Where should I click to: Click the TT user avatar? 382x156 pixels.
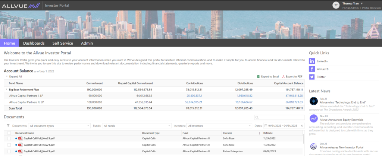tap(336, 5)
